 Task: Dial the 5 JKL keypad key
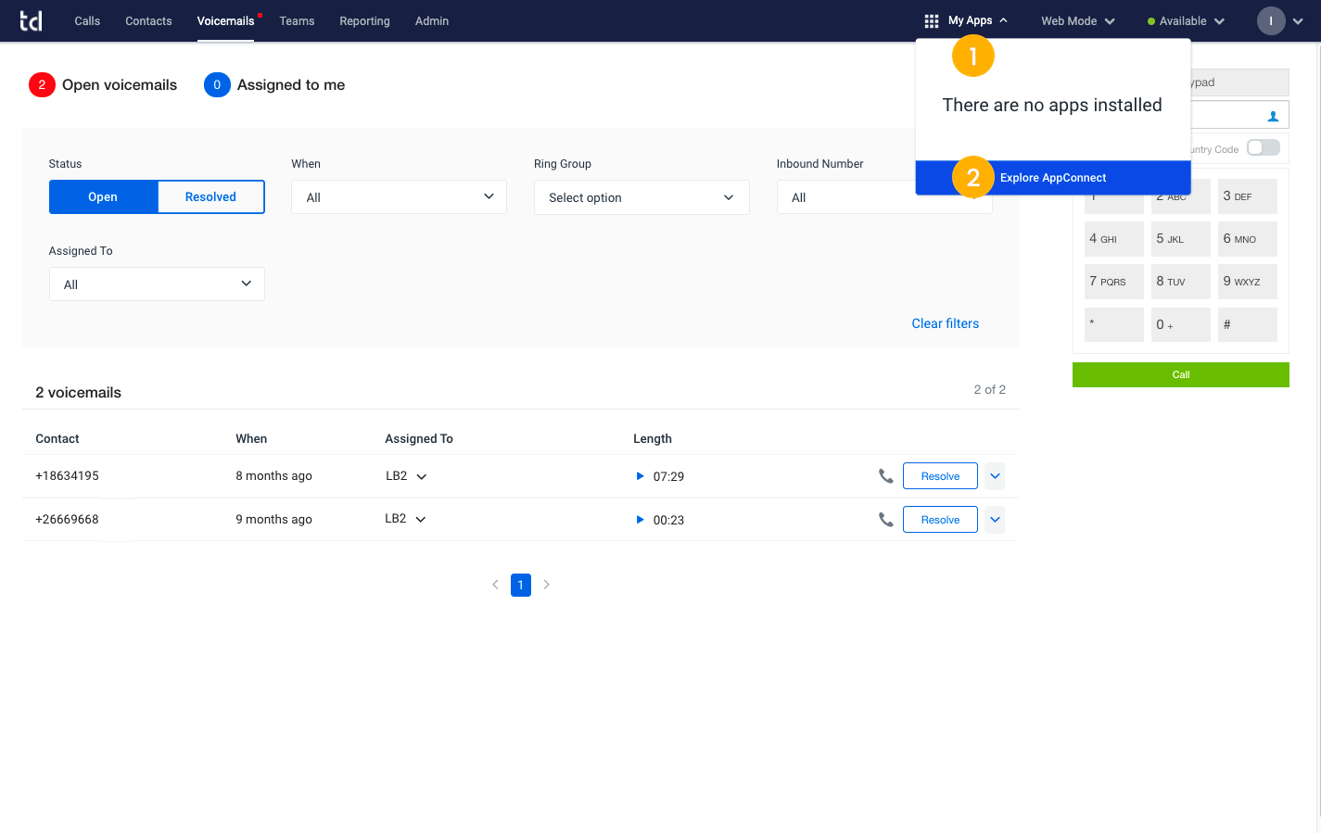tap(1181, 239)
